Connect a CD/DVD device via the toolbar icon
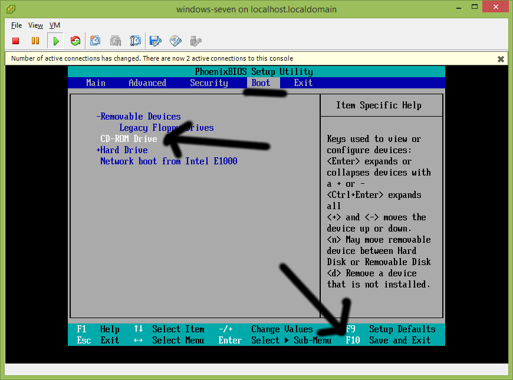 pos(176,41)
